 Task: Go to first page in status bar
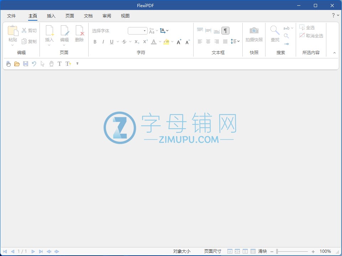[5, 251]
